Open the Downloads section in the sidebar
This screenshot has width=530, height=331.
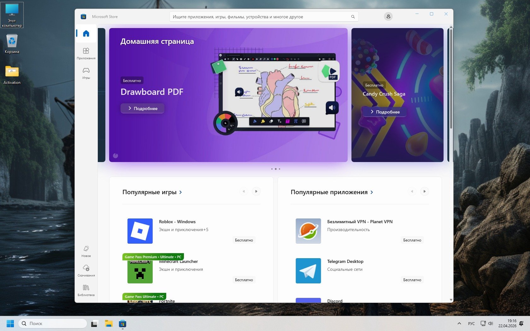coord(86,270)
